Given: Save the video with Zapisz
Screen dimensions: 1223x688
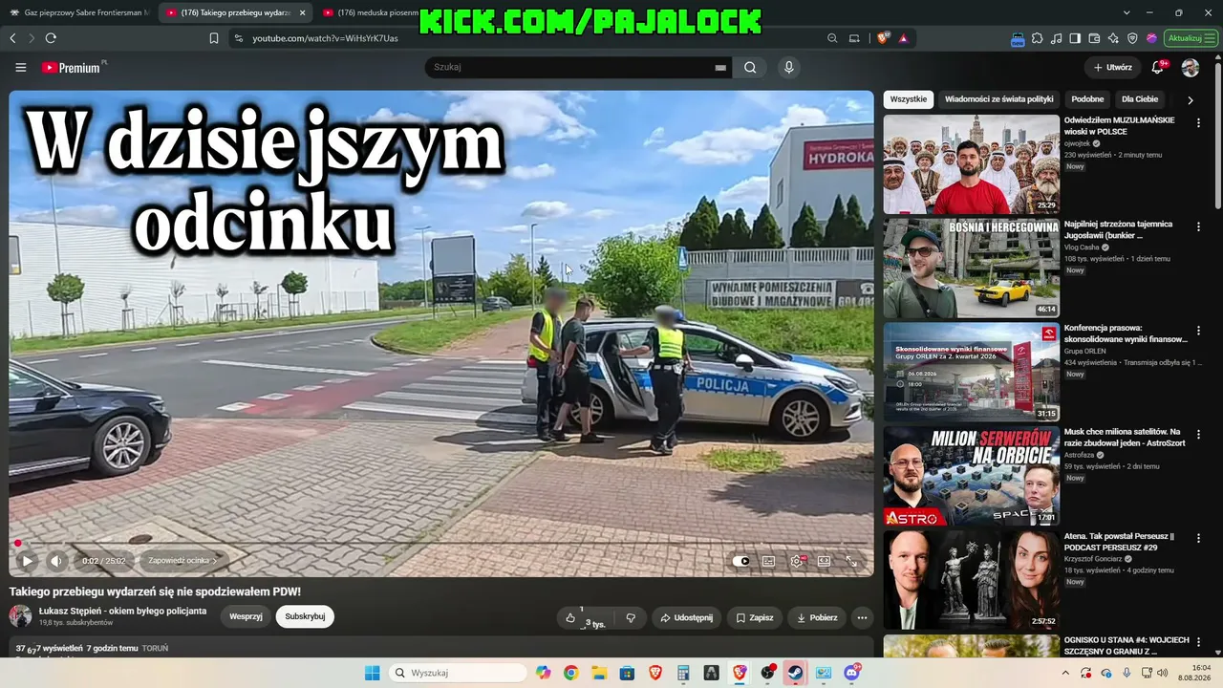Looking at the screenshot, I should [x=754, y=618].
